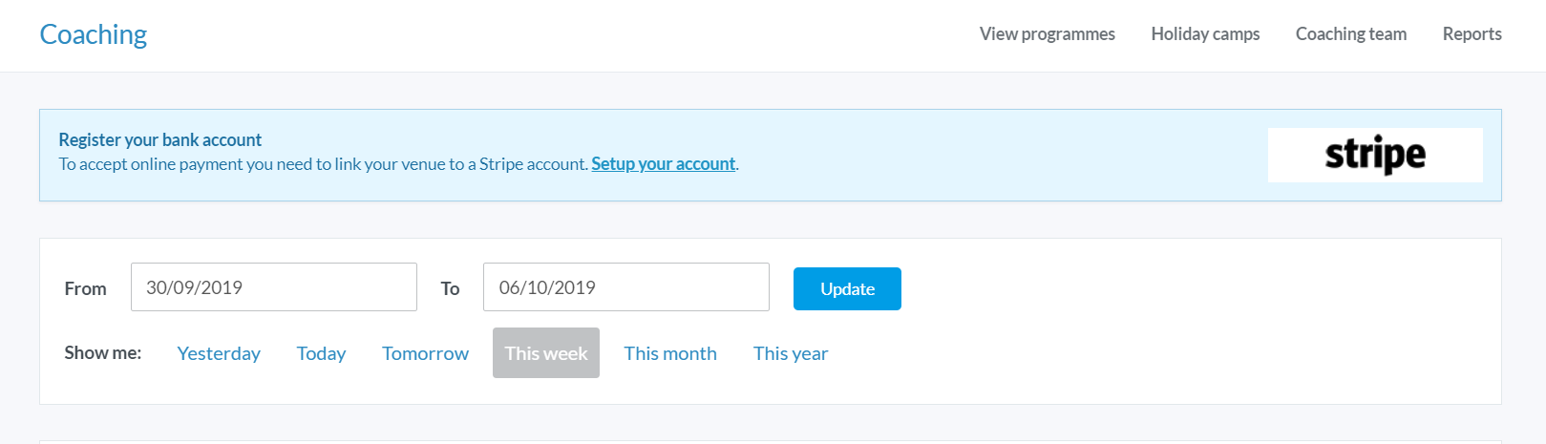Switch the range to This month

(669, 353)
